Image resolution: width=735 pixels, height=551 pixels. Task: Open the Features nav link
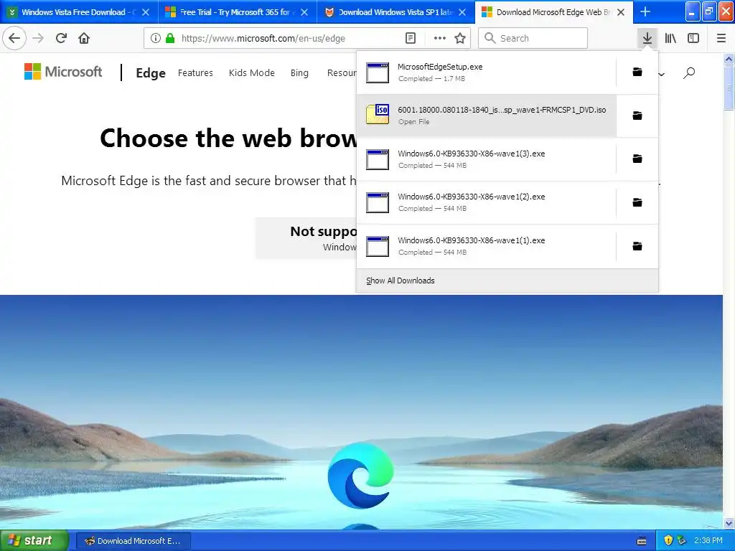pyautogui.click(x=195, y=72)
